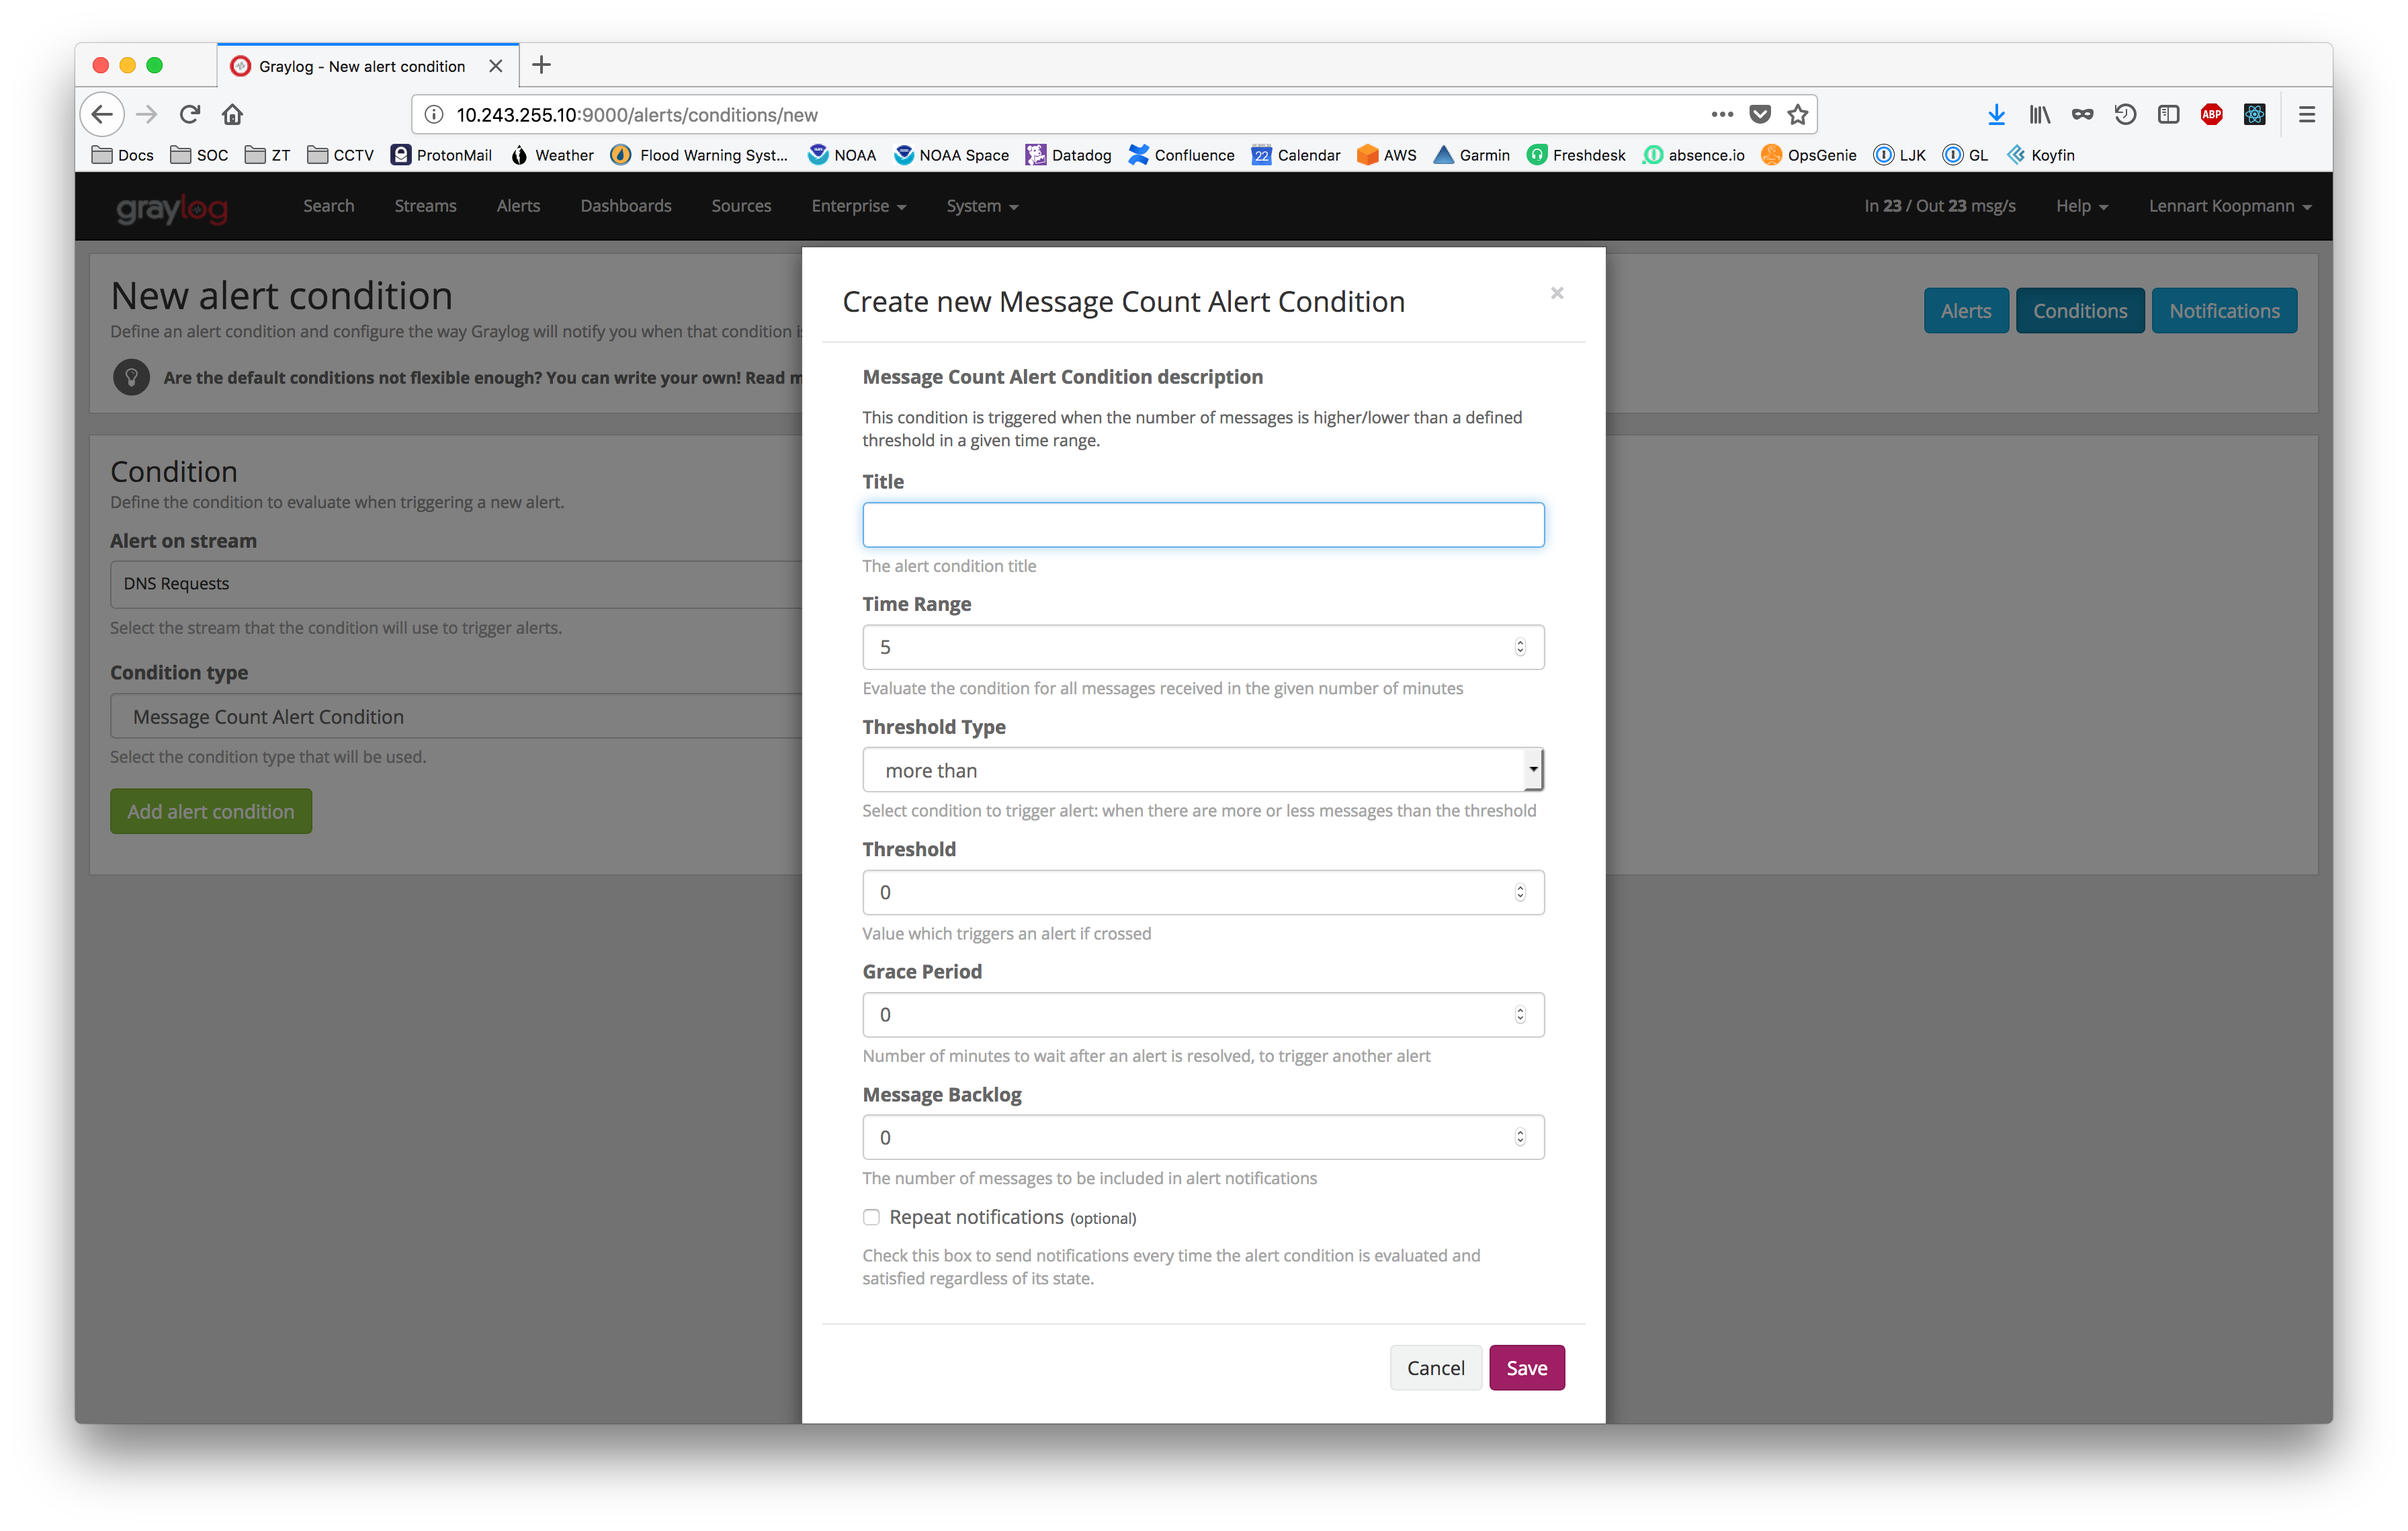
Task: Expand the Enterprise menu
Action: coord(858,206)
